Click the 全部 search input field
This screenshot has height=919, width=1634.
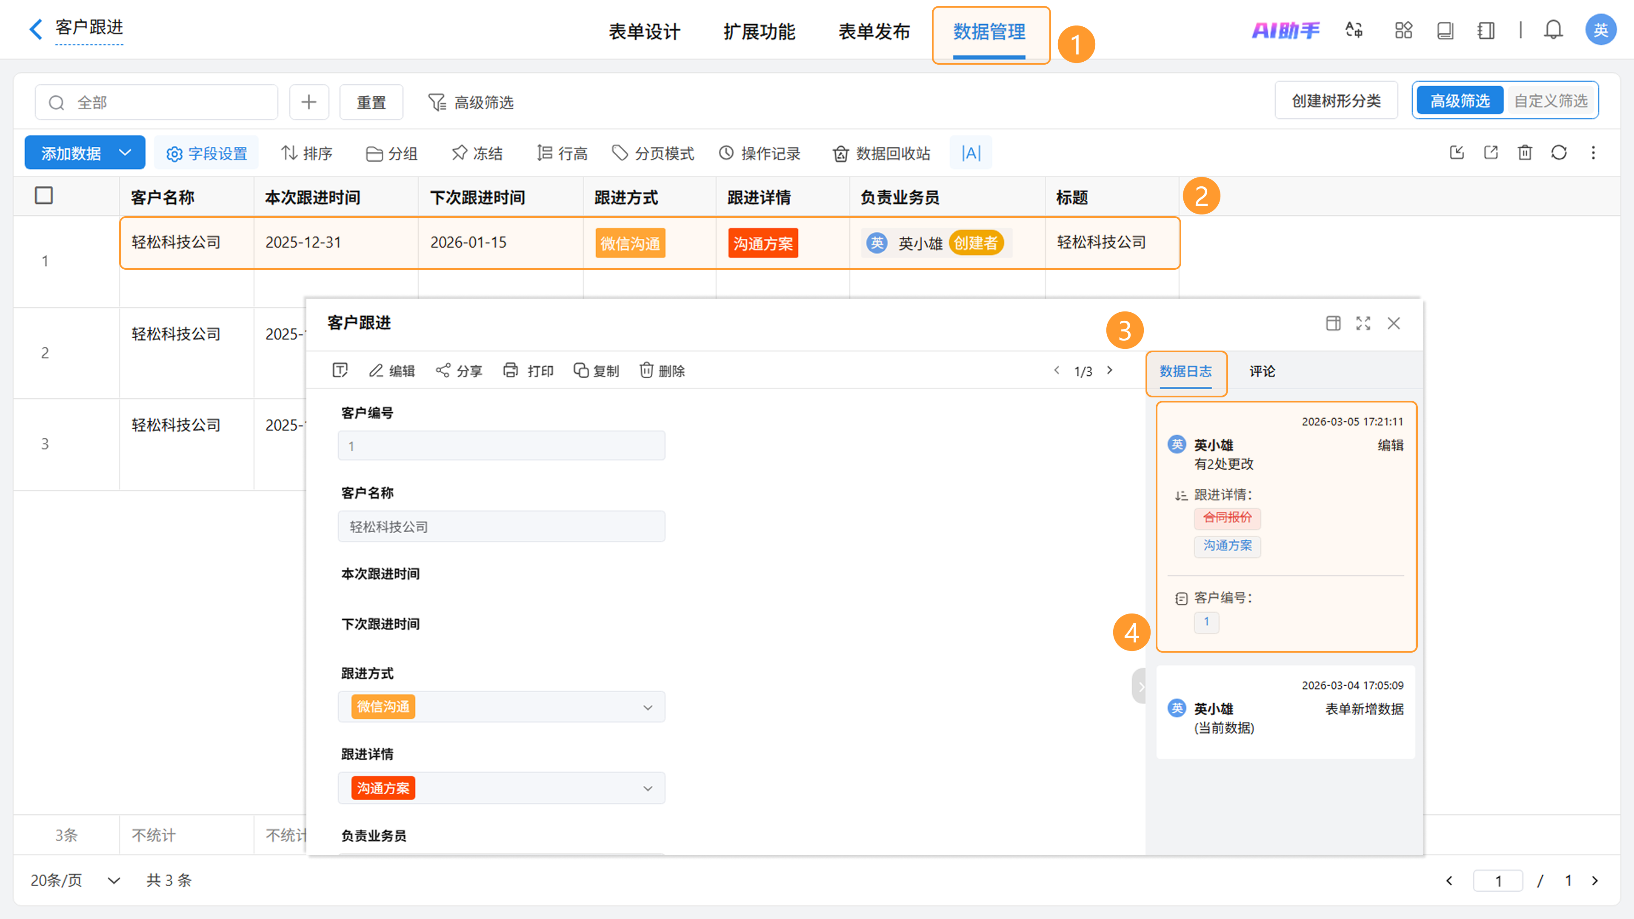[165, 102]
